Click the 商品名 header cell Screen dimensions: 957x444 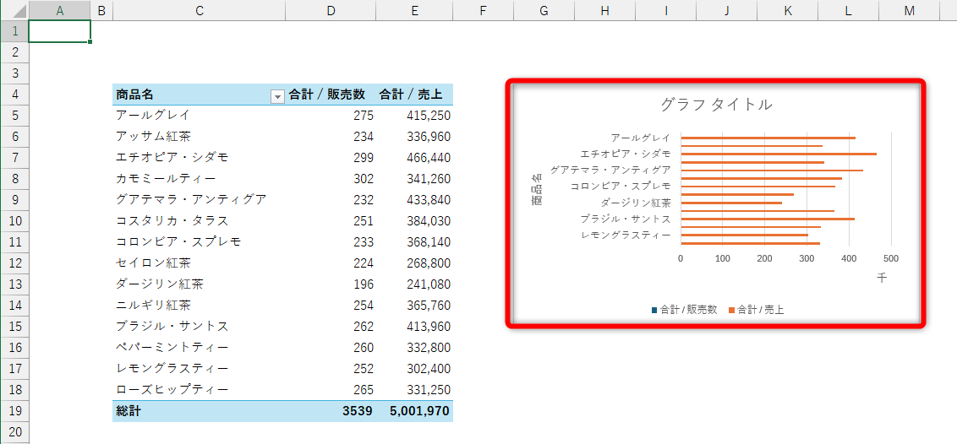coord(200,95)
